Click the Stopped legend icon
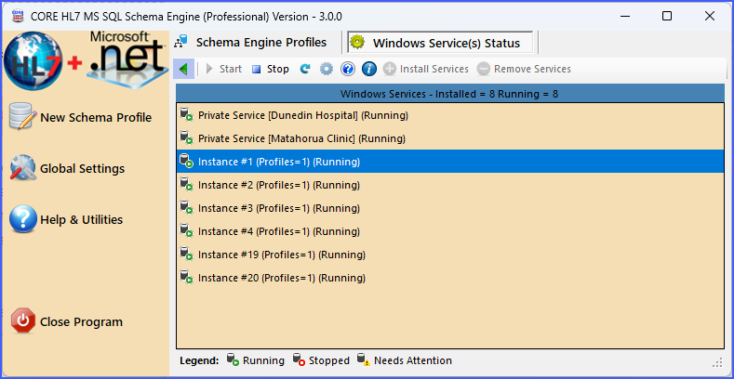Viewport: 734px width, 379px height. [300, 360]
